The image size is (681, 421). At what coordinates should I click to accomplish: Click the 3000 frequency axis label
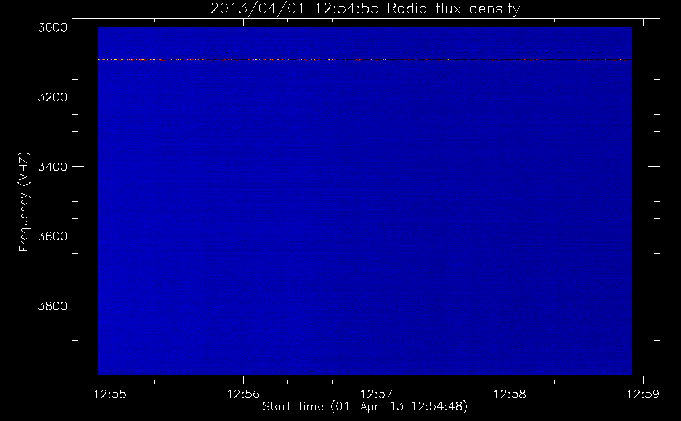53,28
